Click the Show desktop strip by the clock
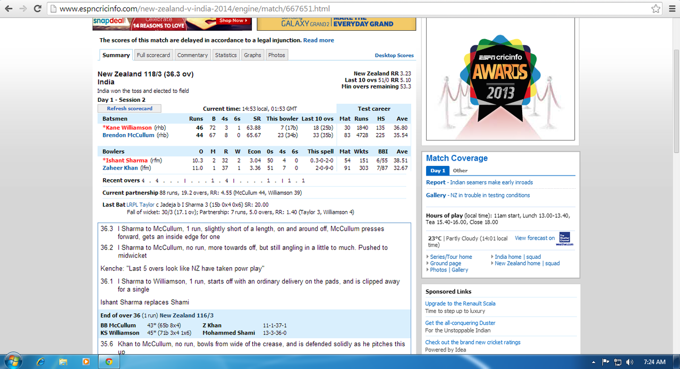The height and width of the screenshot is (369, 680). coord(676,362)
